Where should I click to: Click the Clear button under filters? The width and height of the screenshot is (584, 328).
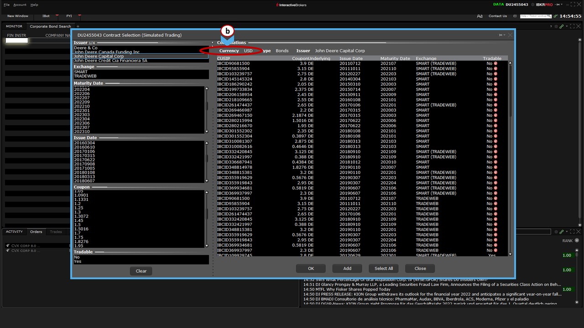(x=141, y=271)
